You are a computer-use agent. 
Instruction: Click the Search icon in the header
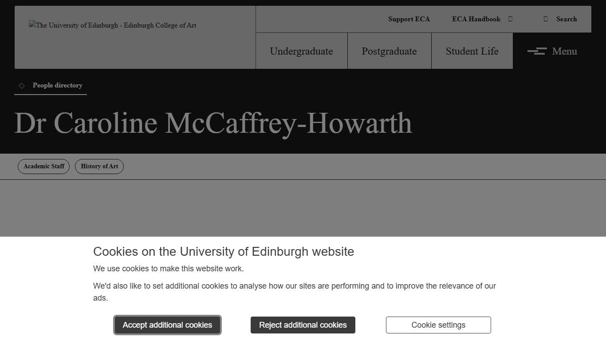[x=546, y=19]
